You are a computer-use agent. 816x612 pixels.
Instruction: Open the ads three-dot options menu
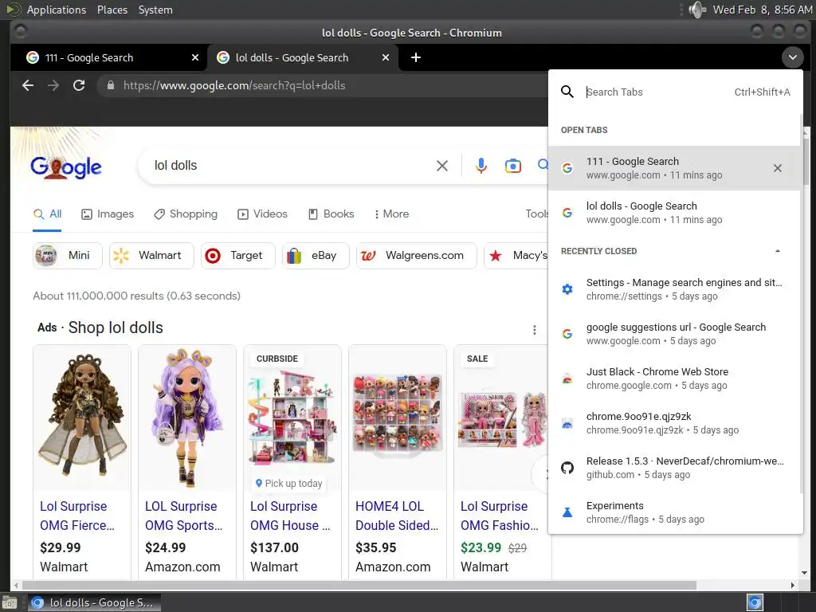coord(535,330)
